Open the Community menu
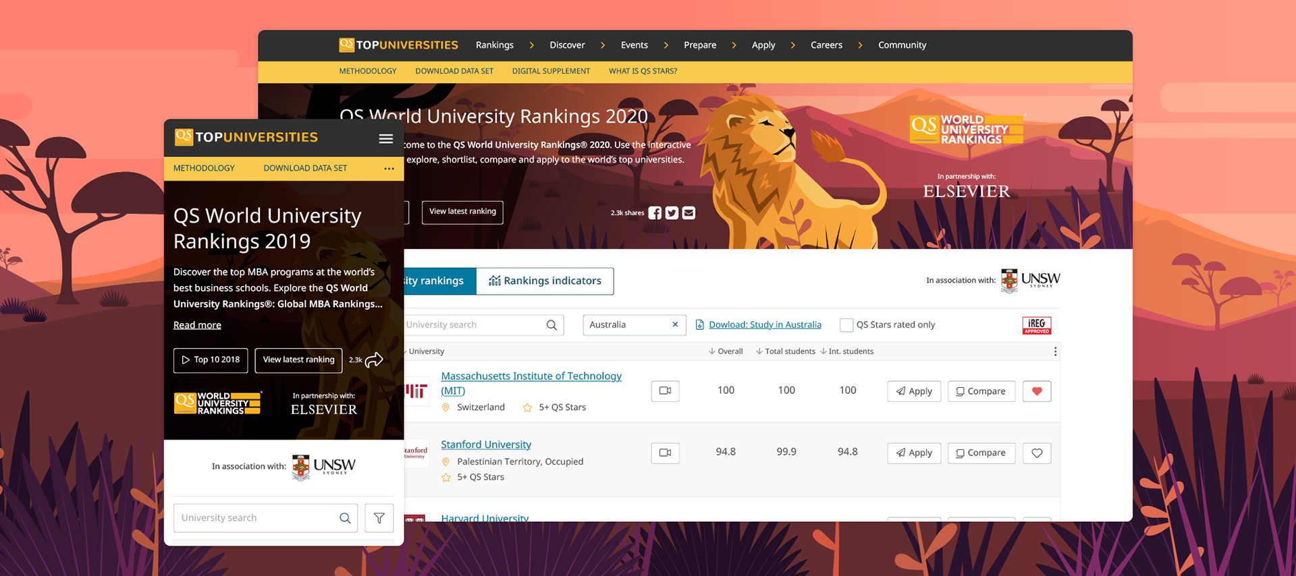The image size is (1296, 576). [x=902, y=45]
